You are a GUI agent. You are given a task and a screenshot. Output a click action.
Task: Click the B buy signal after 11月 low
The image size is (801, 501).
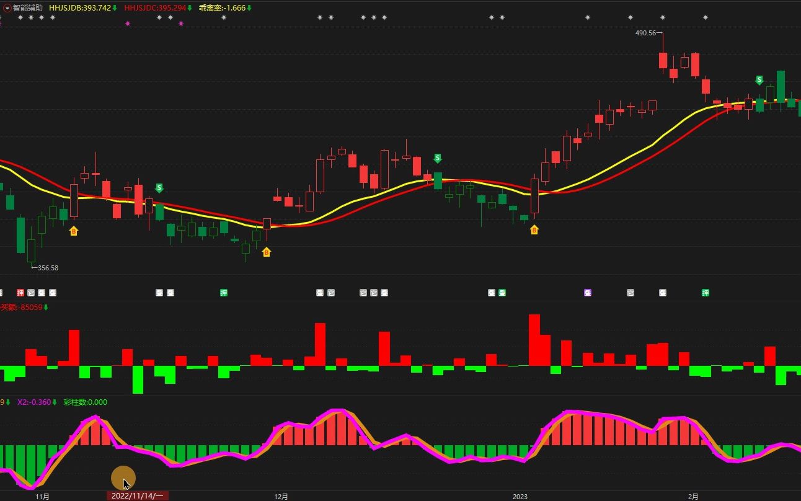(74, 231)
